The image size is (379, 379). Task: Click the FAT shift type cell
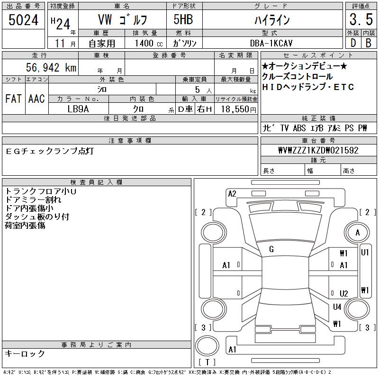(13, 99)
